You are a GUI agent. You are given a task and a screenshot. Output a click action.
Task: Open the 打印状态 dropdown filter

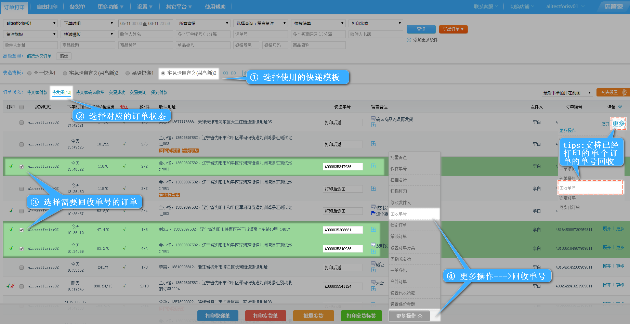376,23
